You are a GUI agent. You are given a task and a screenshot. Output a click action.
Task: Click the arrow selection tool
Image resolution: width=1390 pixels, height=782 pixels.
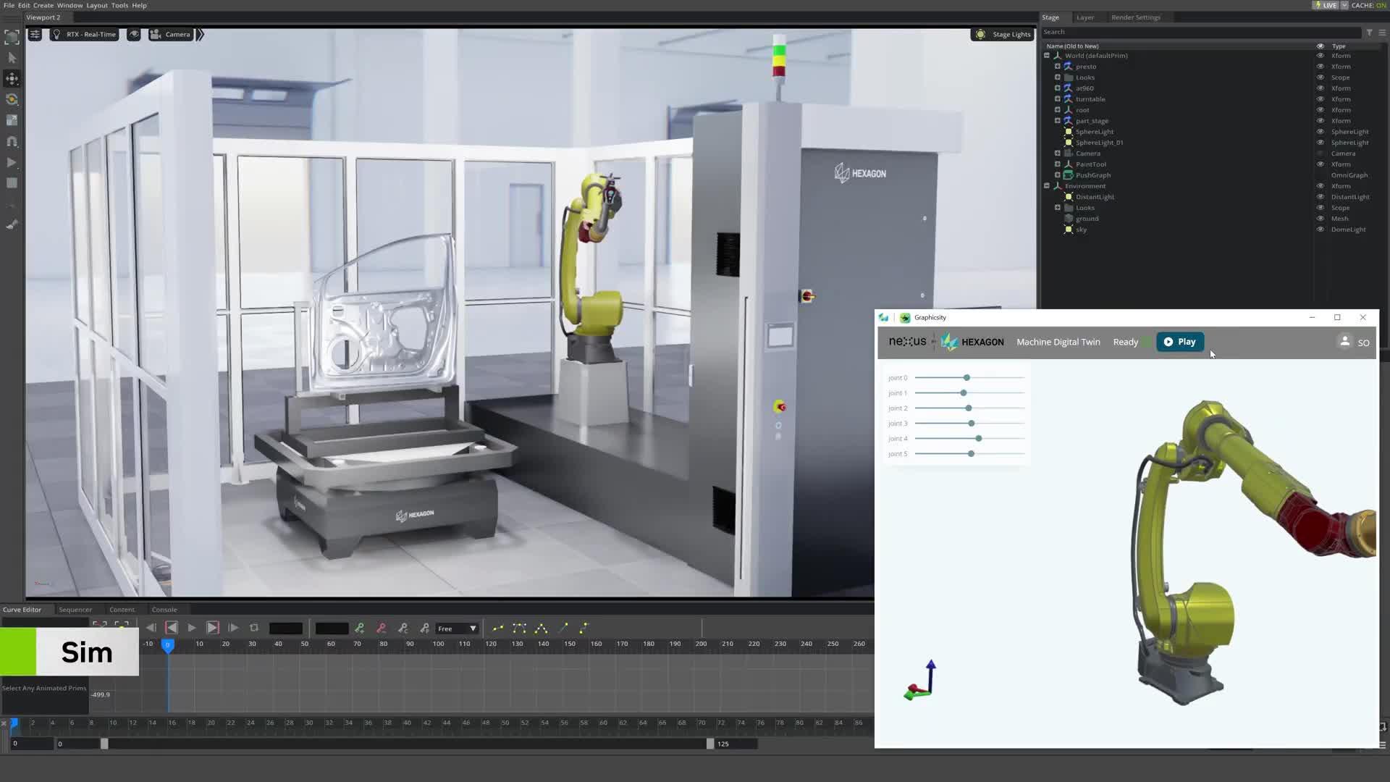pyautogui.click(x=12, y=57)
